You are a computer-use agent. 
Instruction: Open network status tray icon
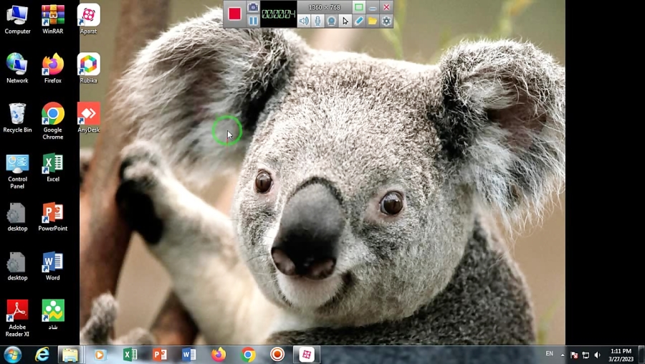click(x=586, y=355)
